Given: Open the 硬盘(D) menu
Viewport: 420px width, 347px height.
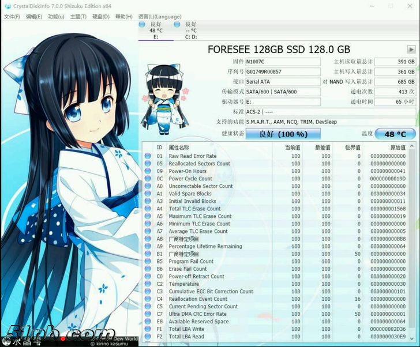Looking at the screenshot, I should point(101,17).
